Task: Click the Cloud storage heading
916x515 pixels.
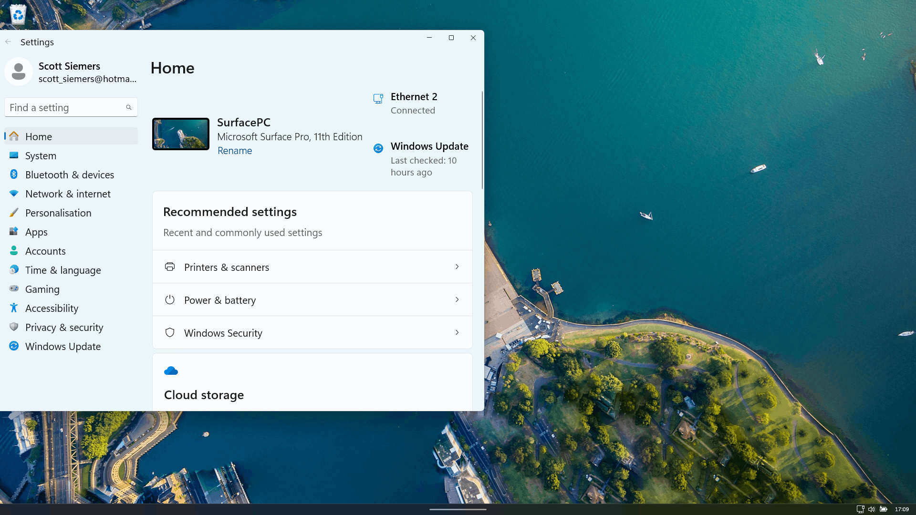Action: (204, 395)
